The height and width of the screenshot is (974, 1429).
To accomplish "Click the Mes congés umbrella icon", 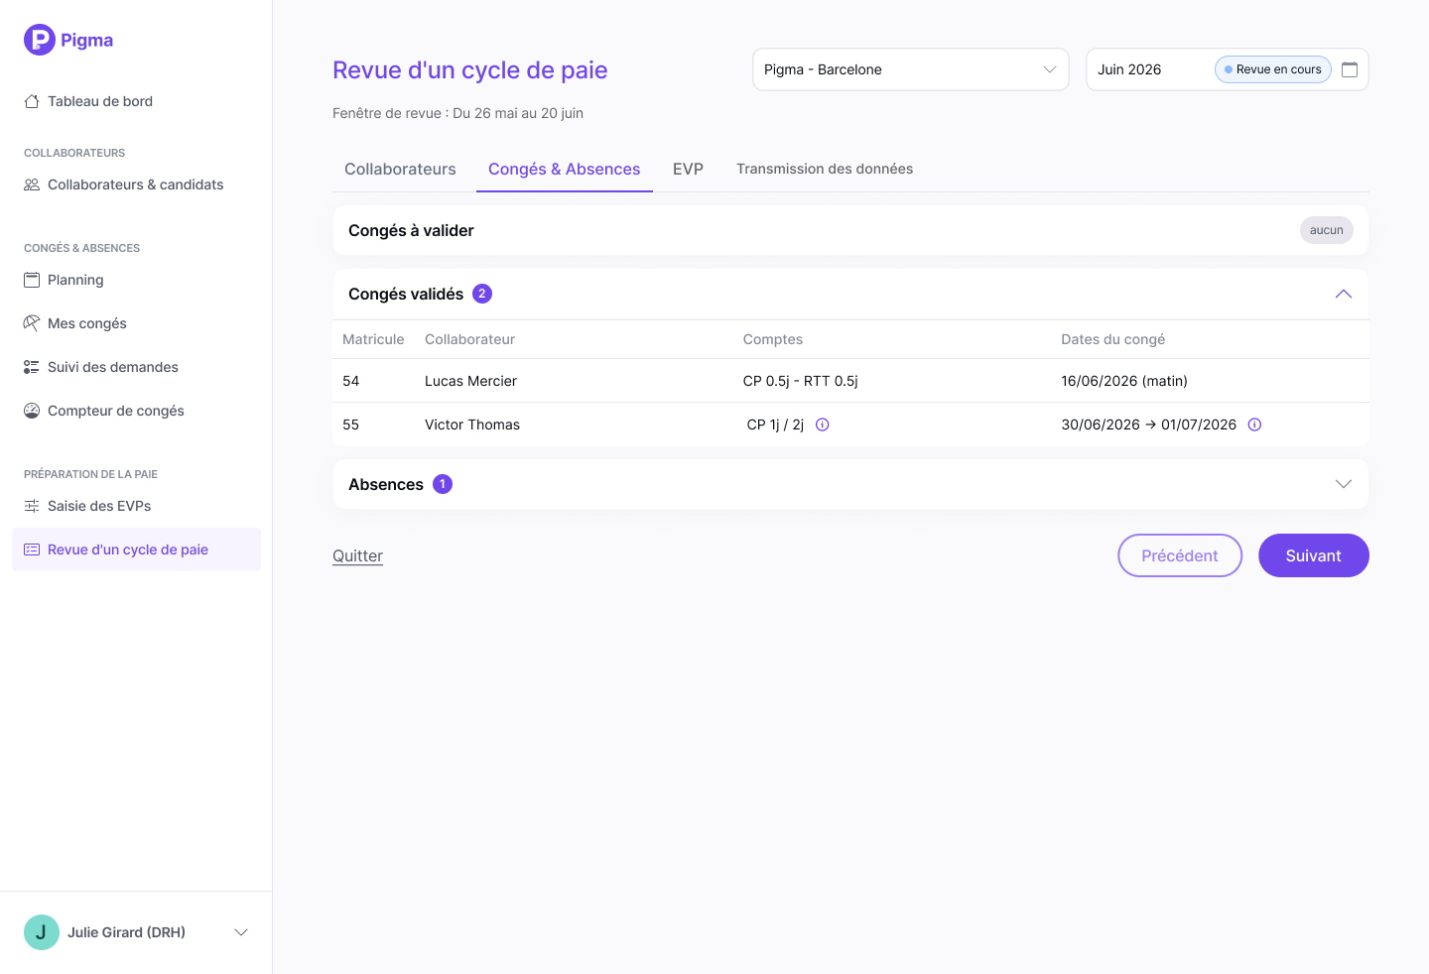I will coord(32,323).
